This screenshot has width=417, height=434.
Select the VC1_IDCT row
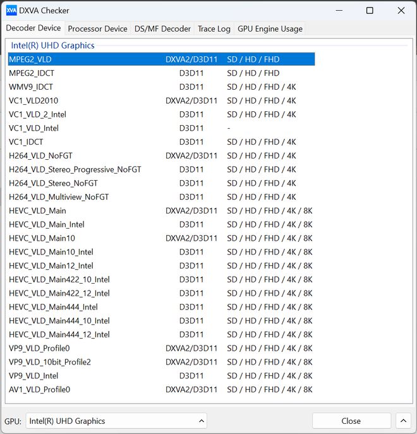point(161,142)
